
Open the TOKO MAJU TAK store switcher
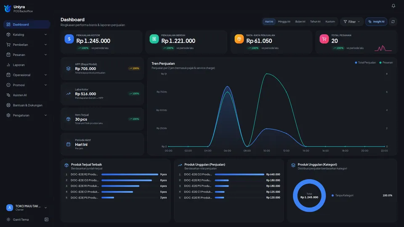click(27, 207)
